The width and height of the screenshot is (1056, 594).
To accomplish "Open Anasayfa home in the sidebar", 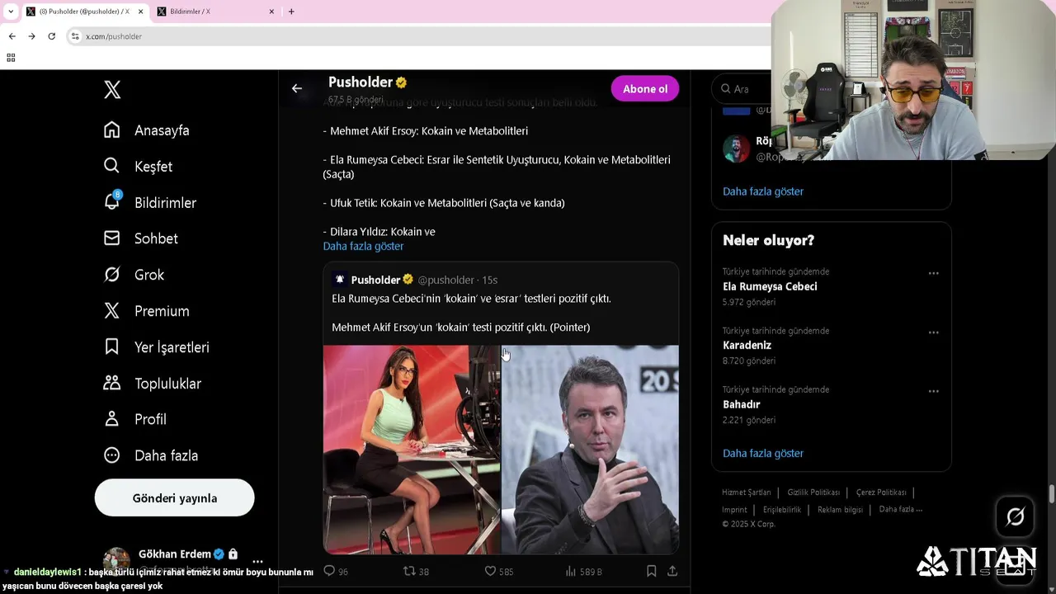I will (147, 130).
